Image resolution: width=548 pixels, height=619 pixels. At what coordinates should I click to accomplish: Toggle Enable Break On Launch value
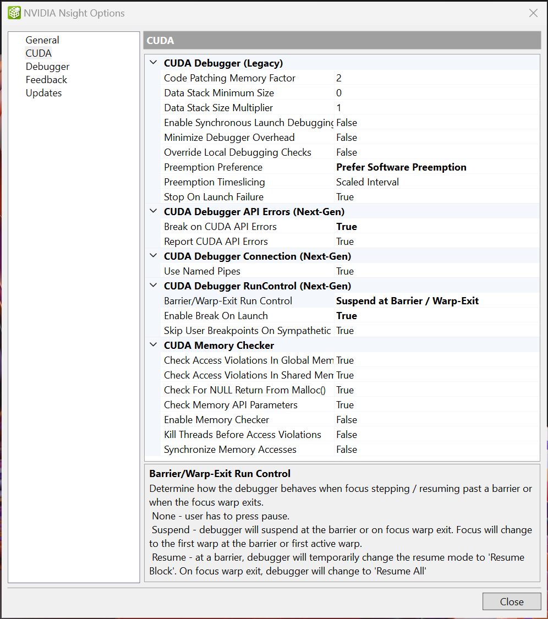[436, 316]
